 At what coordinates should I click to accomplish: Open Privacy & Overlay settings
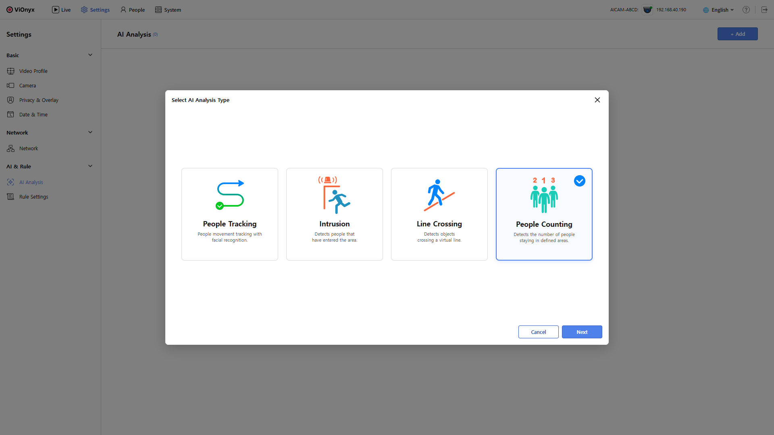(x=38, y=100)
